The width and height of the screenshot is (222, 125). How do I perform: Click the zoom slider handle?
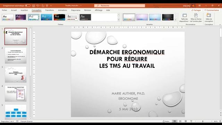click(203, 121)
